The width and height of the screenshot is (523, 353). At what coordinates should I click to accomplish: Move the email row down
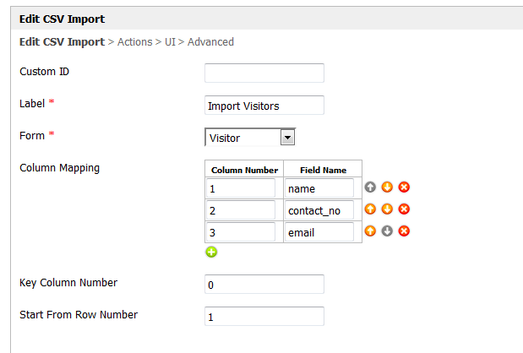point(387,231)
